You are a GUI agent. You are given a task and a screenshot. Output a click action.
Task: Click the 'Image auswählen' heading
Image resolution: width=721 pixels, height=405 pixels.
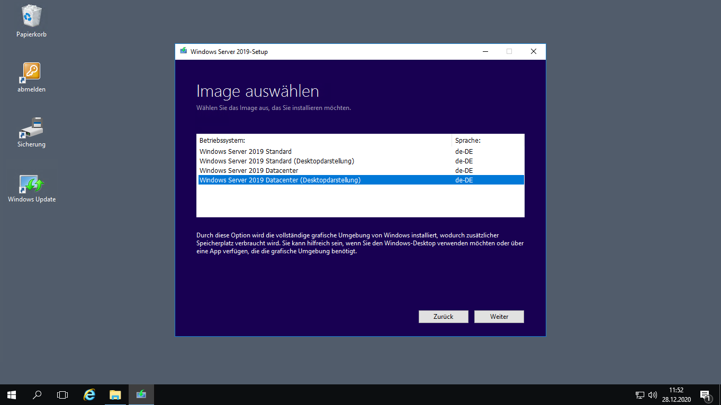[257, 91]
